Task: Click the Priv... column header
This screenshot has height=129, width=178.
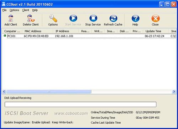Action: [137, 31]
